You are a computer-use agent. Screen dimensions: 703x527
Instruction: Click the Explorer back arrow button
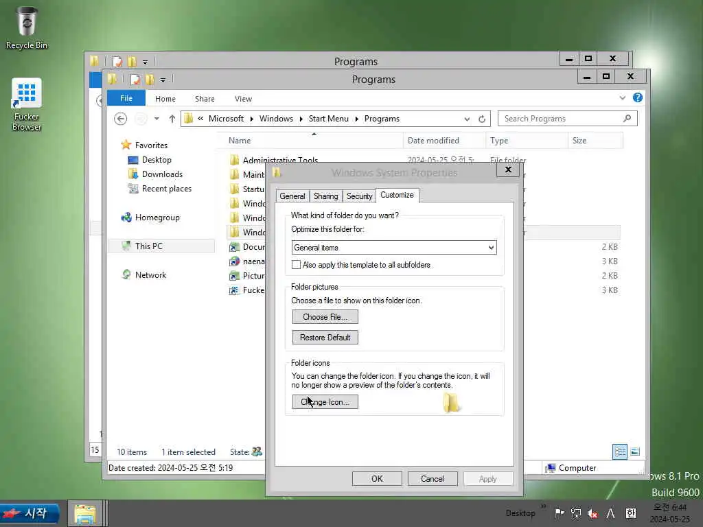click(x=120, y=119)
